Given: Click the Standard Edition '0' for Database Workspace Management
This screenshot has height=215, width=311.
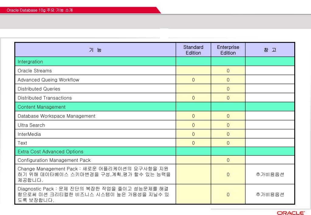Looking at the screenshot, I should (193, 116).
